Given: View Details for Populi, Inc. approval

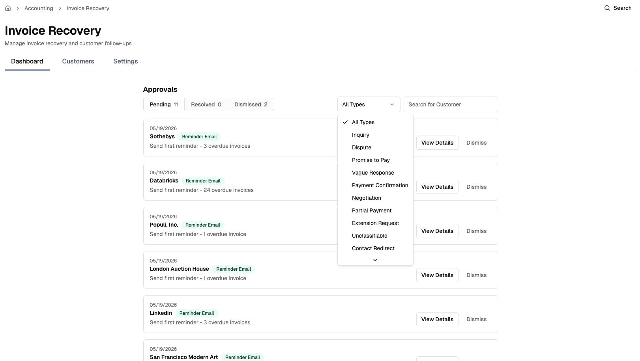Looking at the screenshot, I should point(437,231).
